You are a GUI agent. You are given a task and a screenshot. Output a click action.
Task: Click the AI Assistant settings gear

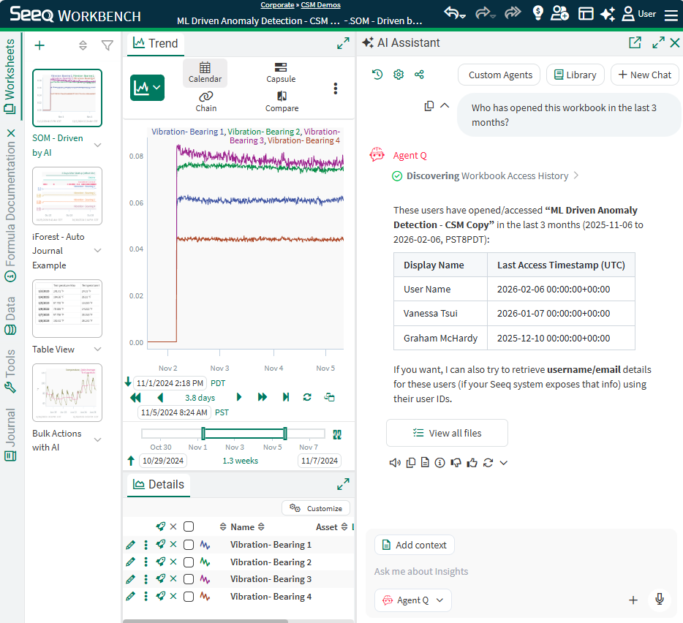pyautogui.click(x=399, y=75)
